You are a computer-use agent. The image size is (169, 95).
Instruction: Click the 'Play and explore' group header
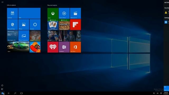click(x=52, y=5)
